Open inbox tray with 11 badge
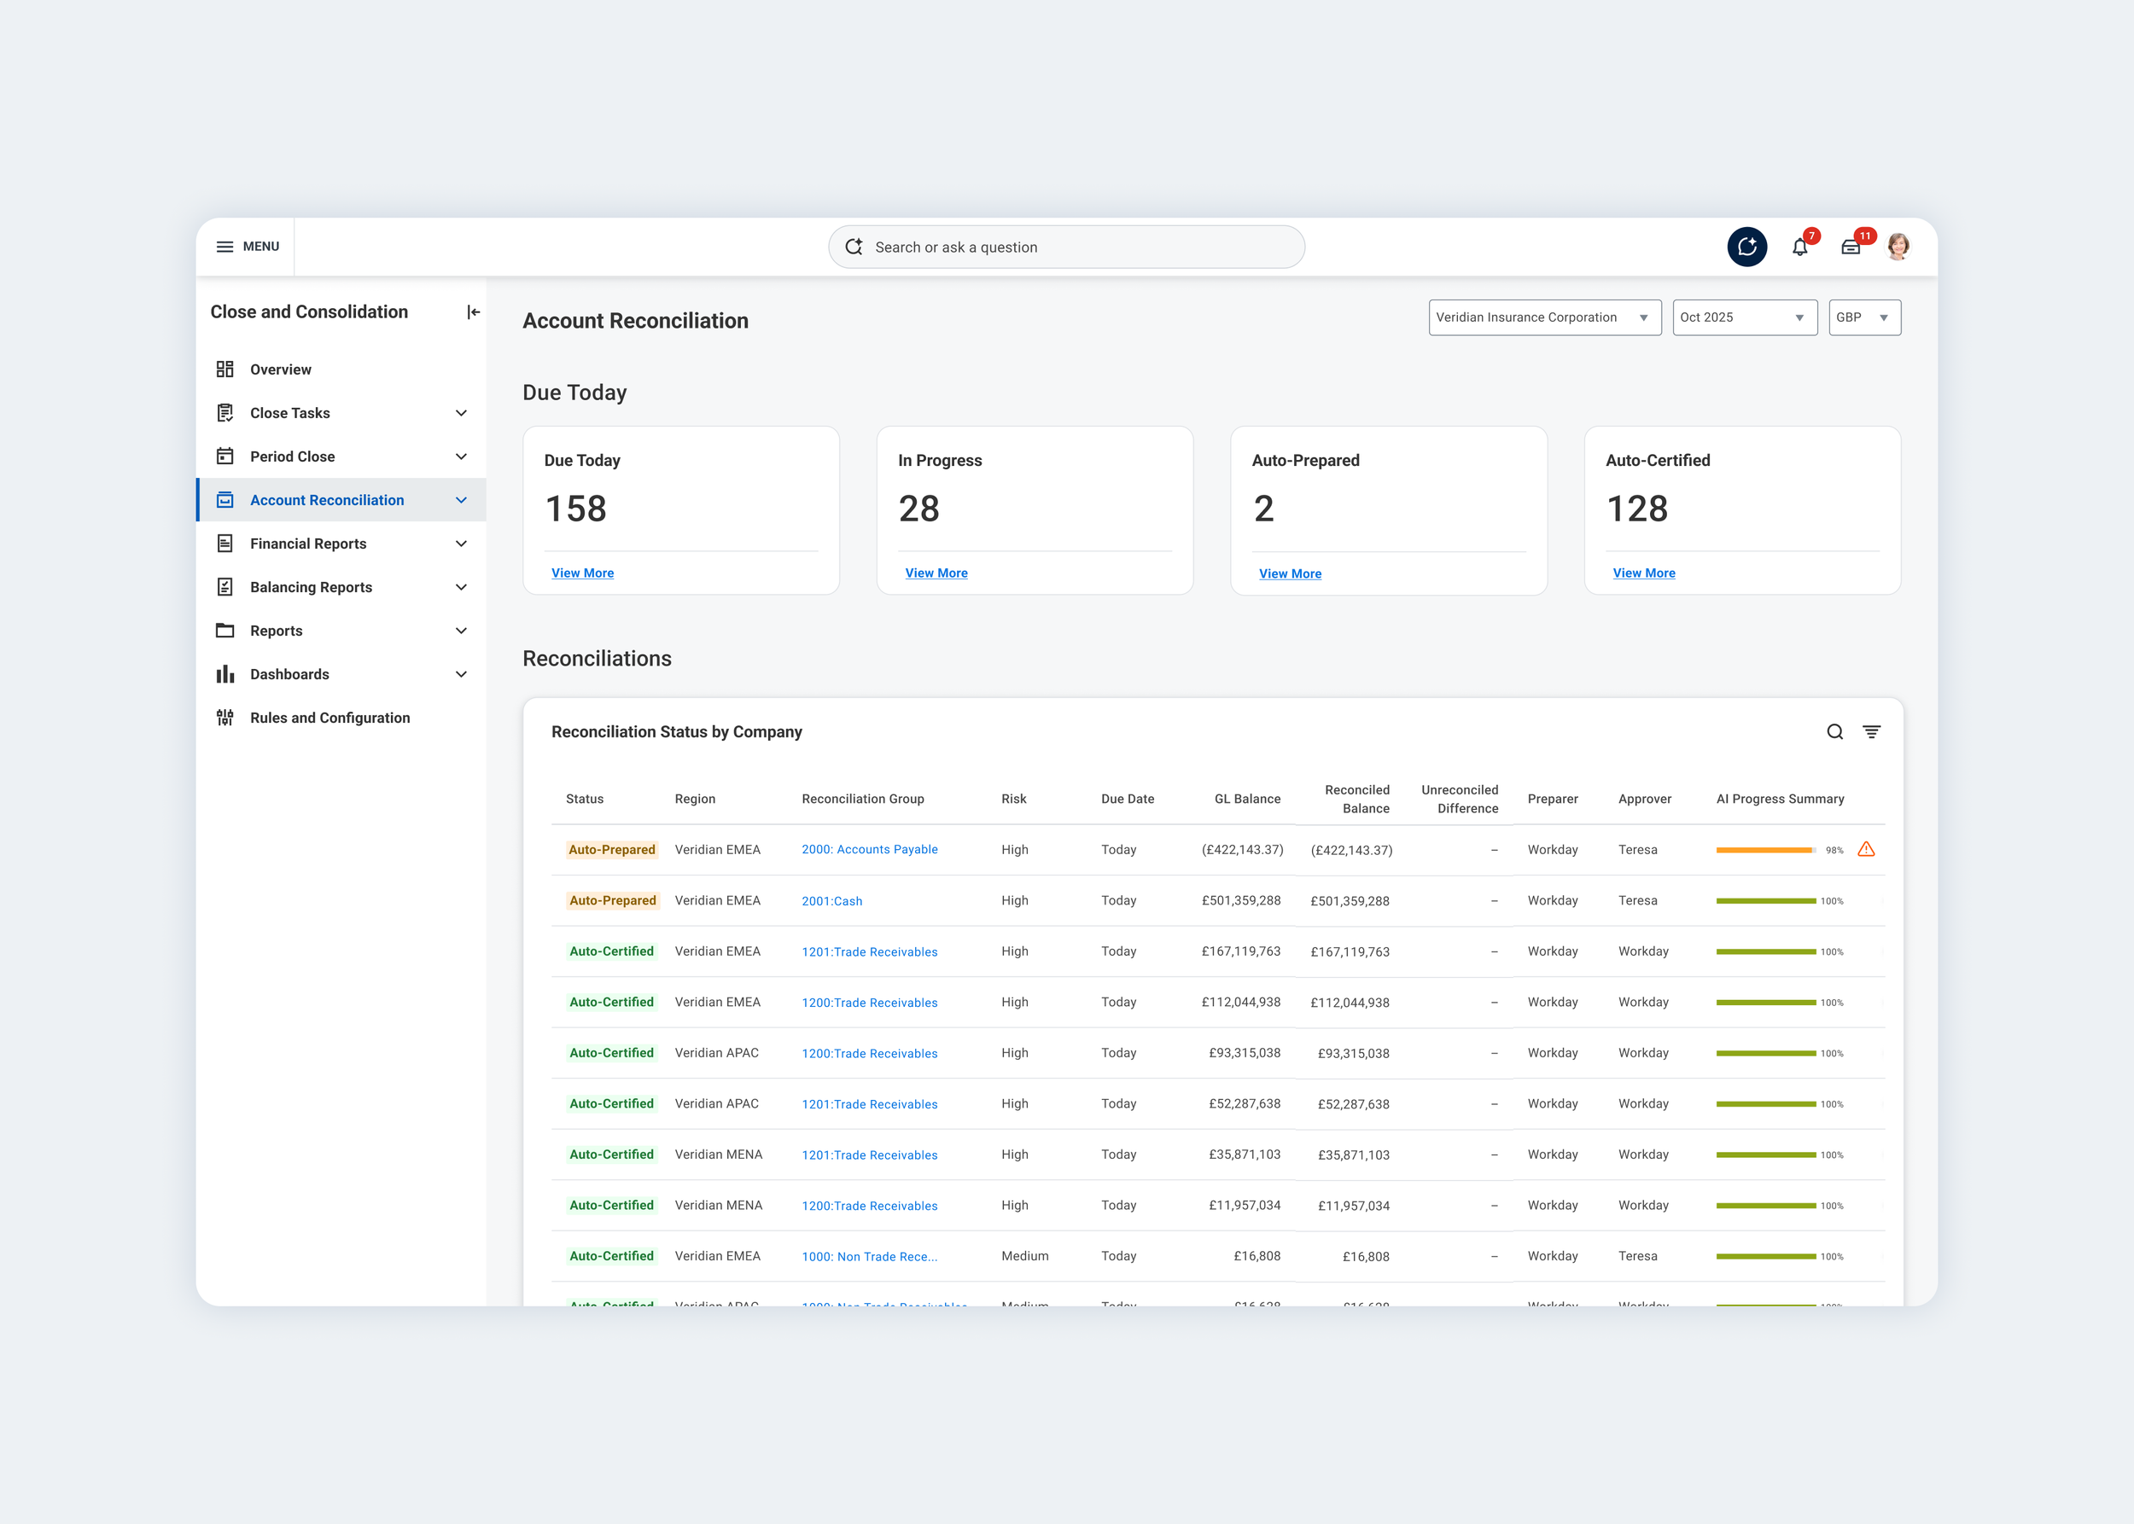 click(1851, 247)
